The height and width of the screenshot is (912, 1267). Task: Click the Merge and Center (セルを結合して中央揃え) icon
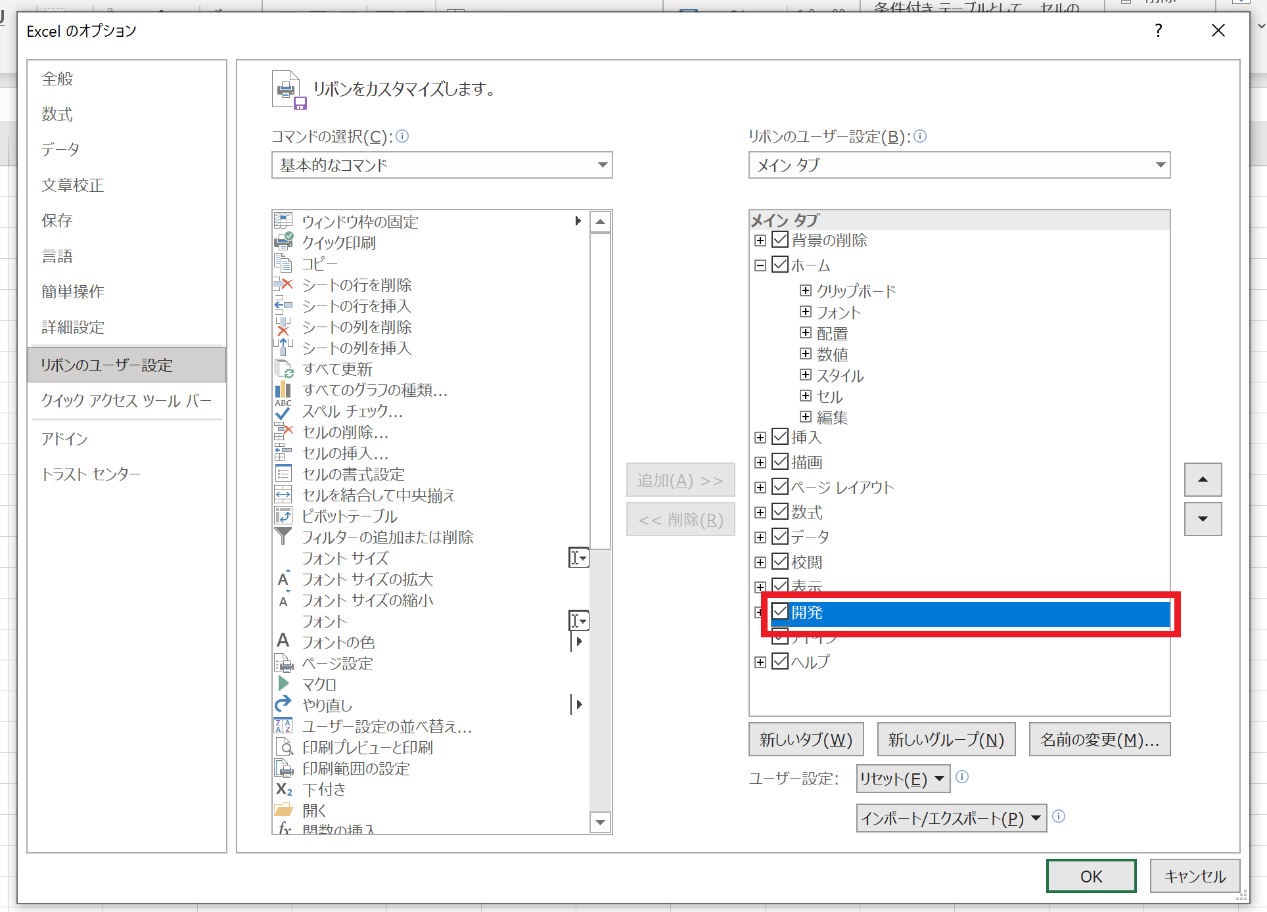coord(283,495)
